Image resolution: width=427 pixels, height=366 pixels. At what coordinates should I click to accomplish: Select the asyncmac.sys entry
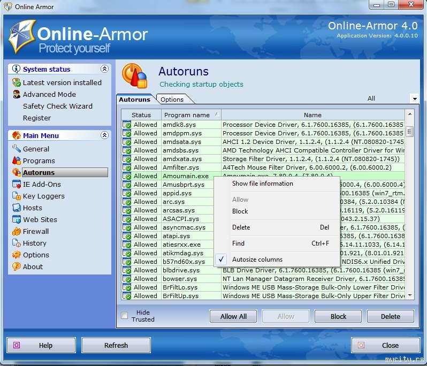point(263,227)
